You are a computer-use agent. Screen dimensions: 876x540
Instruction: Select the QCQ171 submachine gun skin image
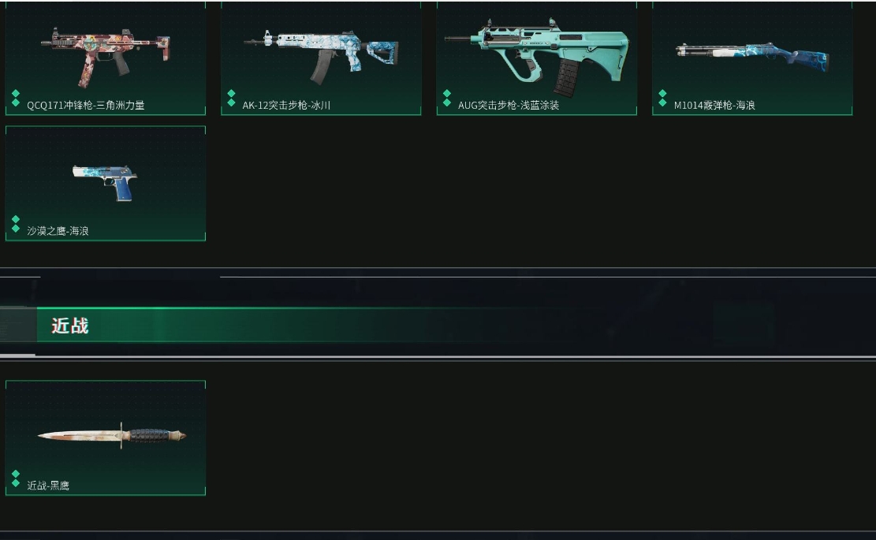point(106,55)
